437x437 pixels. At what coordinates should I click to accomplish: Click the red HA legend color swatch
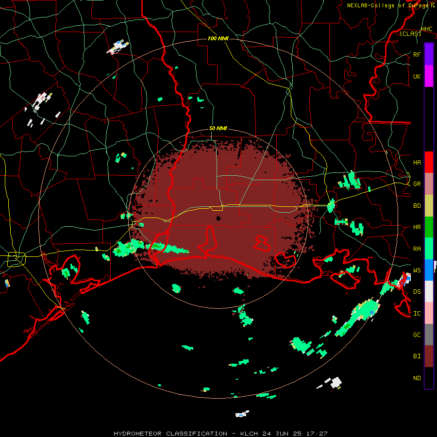tap(429, 162)
